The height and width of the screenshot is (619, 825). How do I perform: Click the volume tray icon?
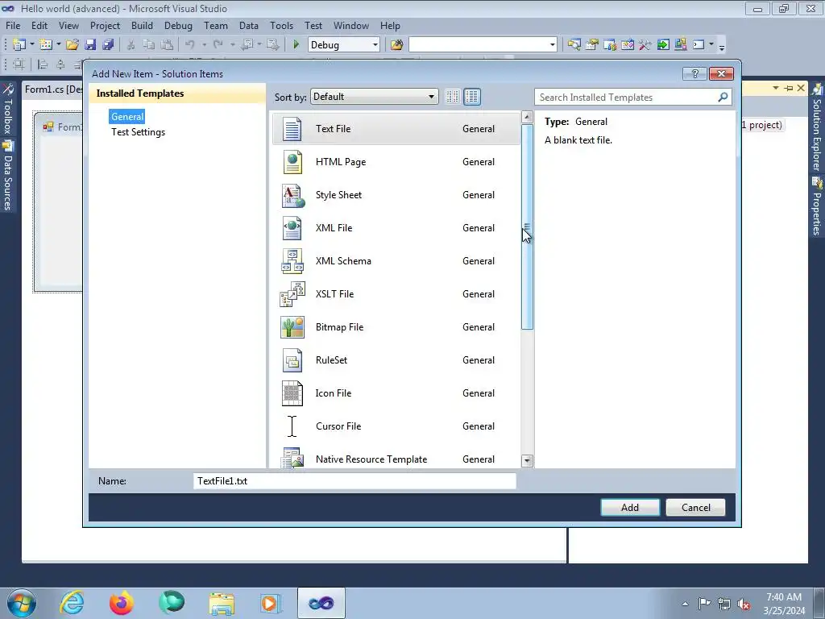[744, 604]
